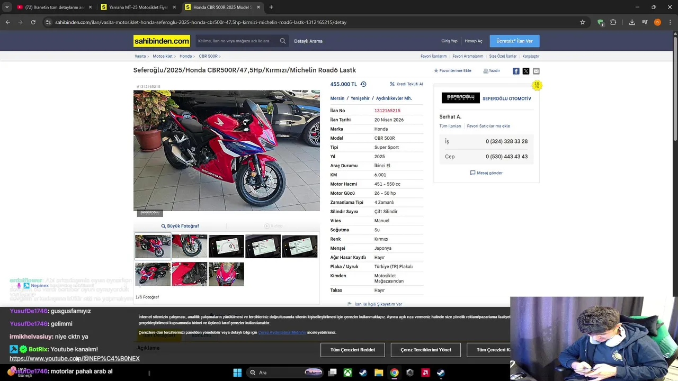Click listing number 1312165215
Viewport: 678px width, 381px height.
click(x=387, y=111)
